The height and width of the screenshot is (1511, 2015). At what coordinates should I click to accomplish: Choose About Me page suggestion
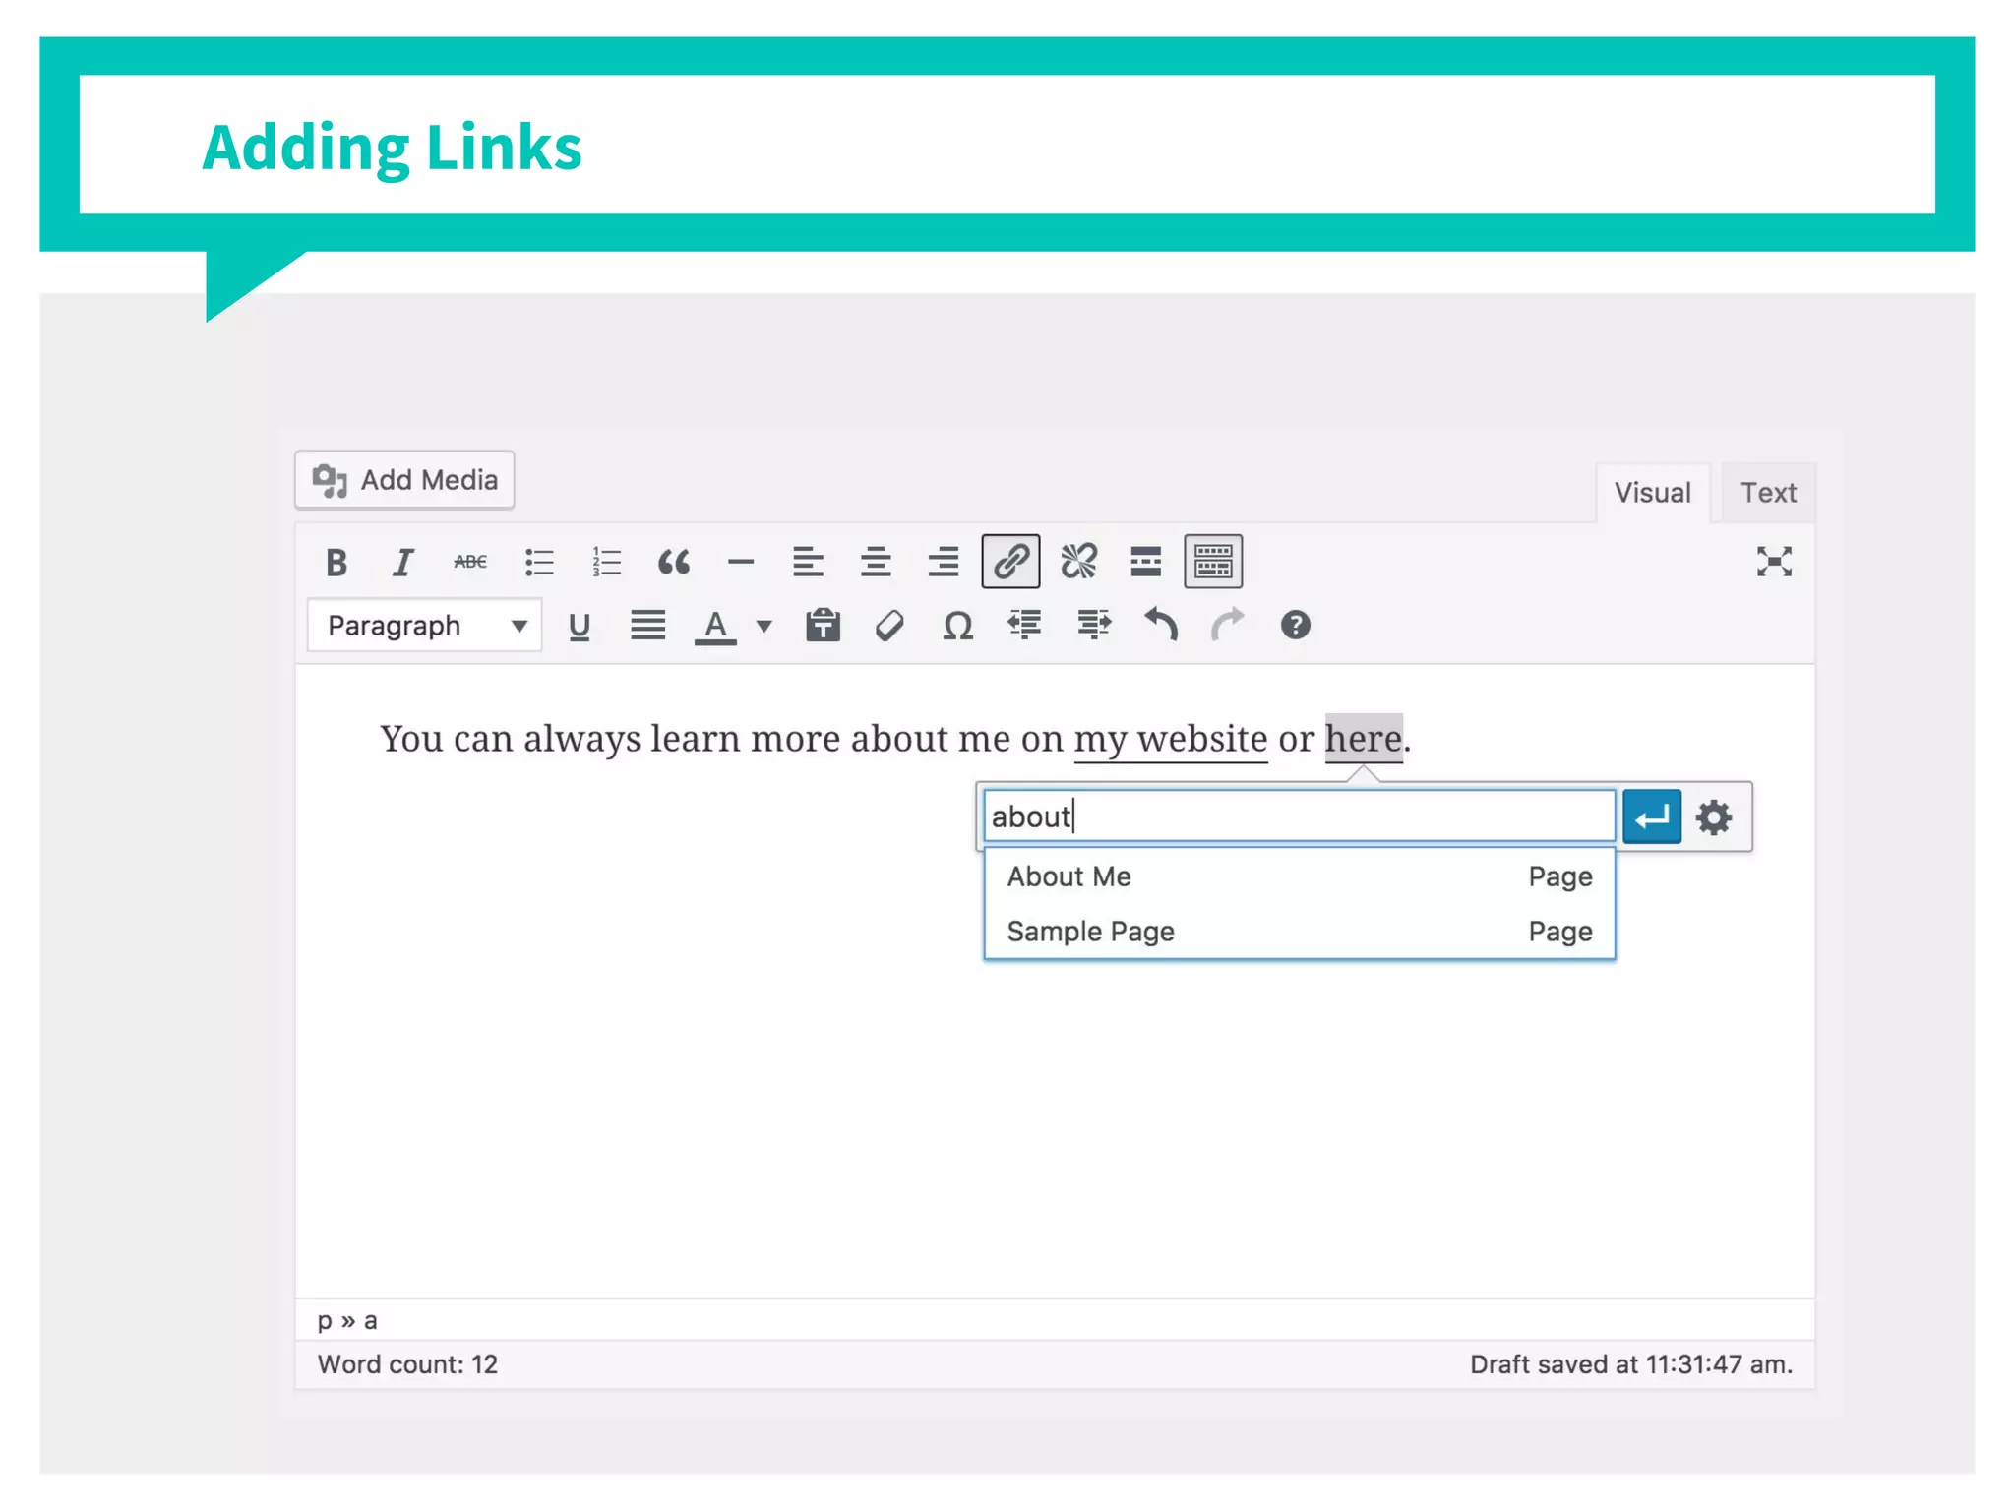pyautogui.click(x=1299, y=876)
